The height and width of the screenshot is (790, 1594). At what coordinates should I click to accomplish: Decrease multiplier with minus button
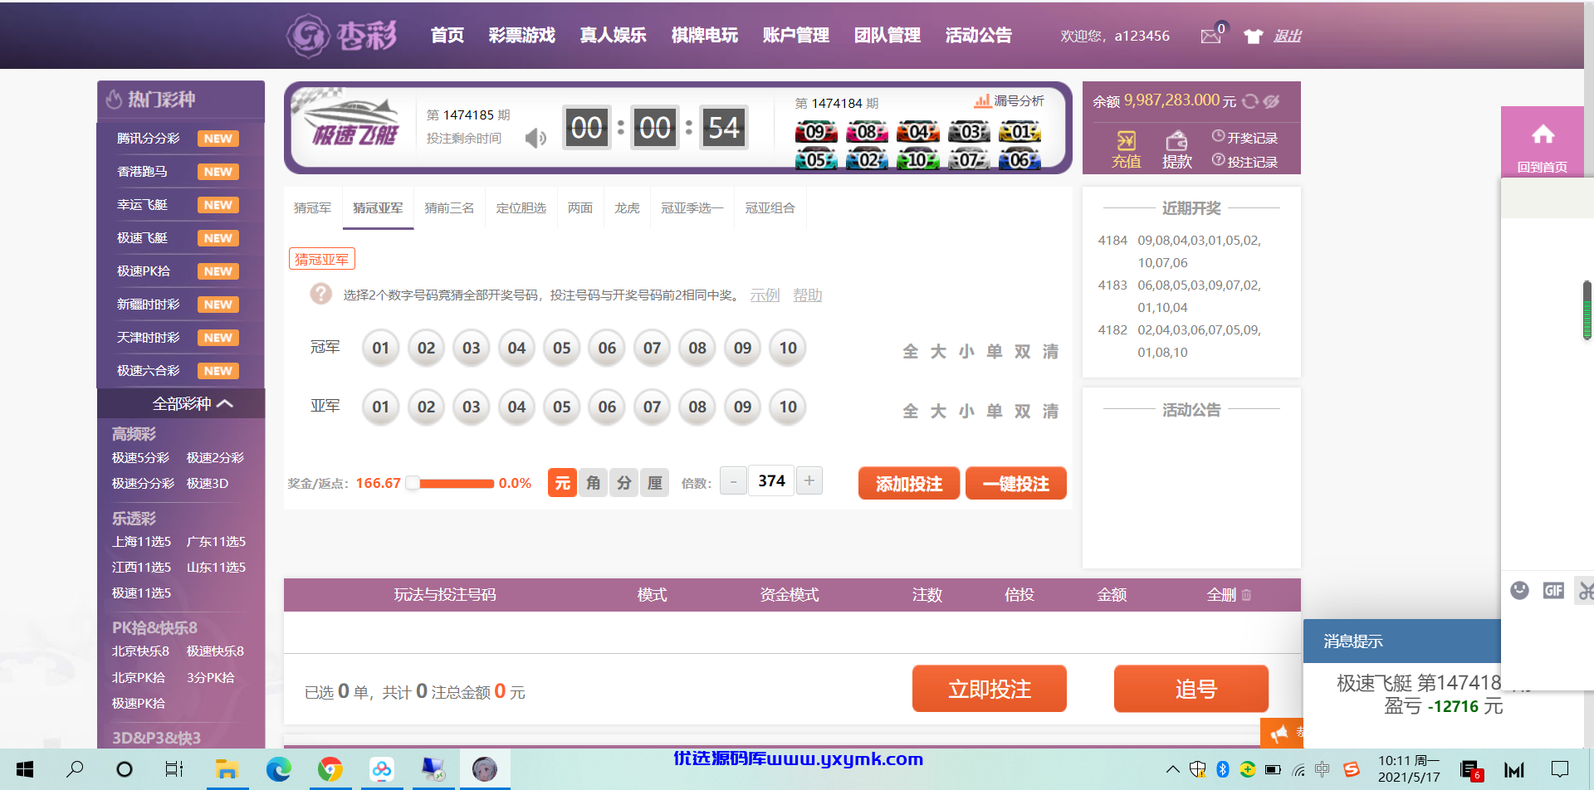733,480
